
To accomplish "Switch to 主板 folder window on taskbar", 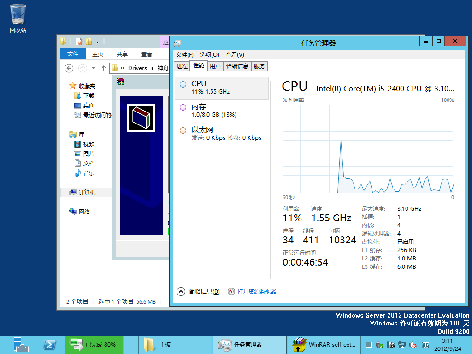I will coord(175,345).
